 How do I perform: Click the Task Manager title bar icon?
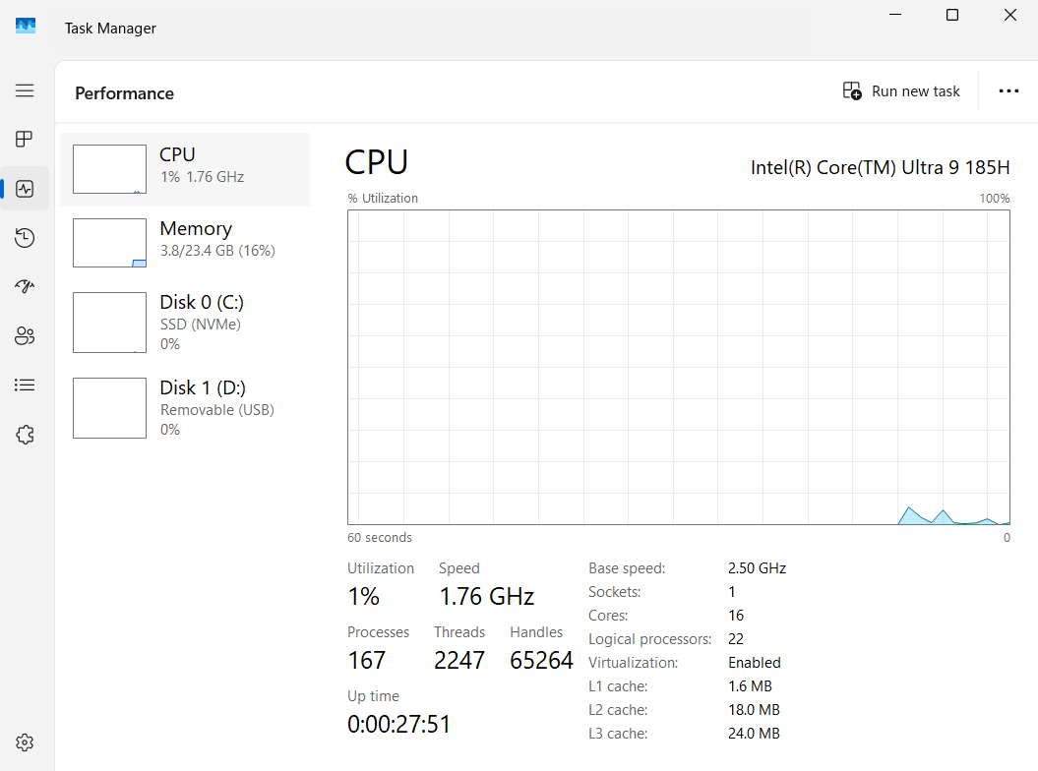[26, 28]
